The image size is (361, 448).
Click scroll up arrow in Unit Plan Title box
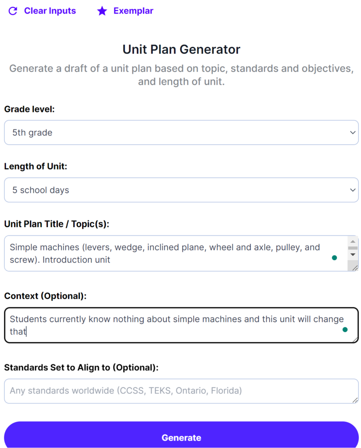tap(353, 241)
